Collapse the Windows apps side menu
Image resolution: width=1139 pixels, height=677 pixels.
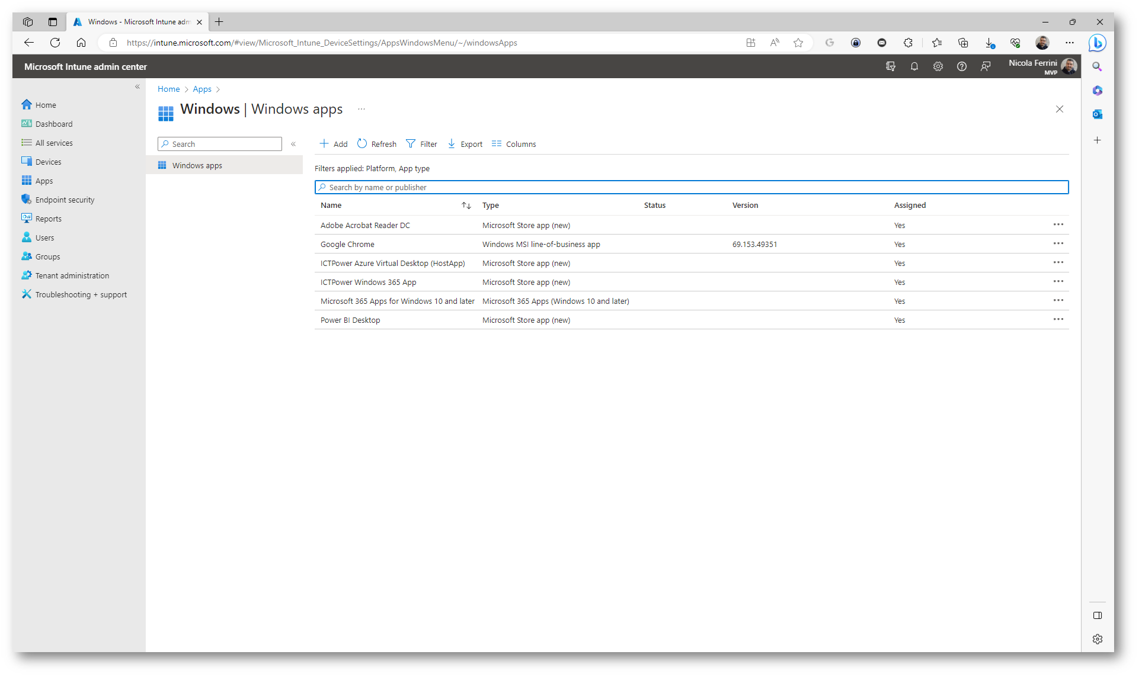[293, 144]
